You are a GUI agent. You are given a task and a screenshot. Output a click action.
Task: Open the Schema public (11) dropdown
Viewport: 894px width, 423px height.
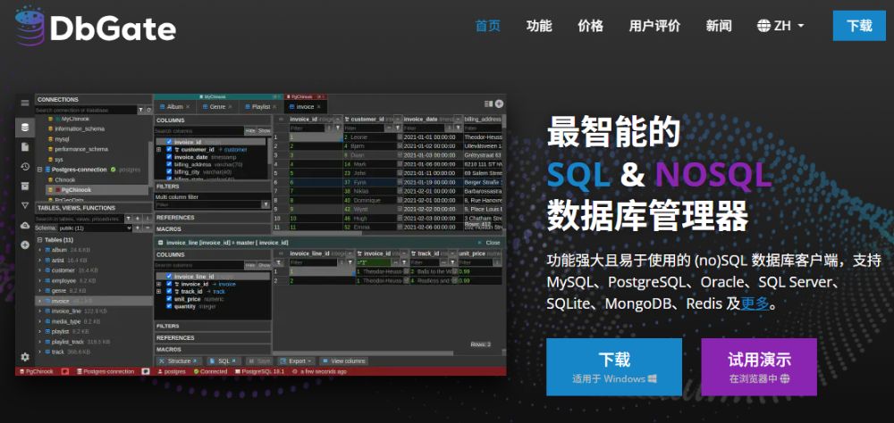click(94, 228)
